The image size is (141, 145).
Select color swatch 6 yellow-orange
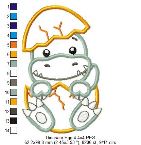14,54
